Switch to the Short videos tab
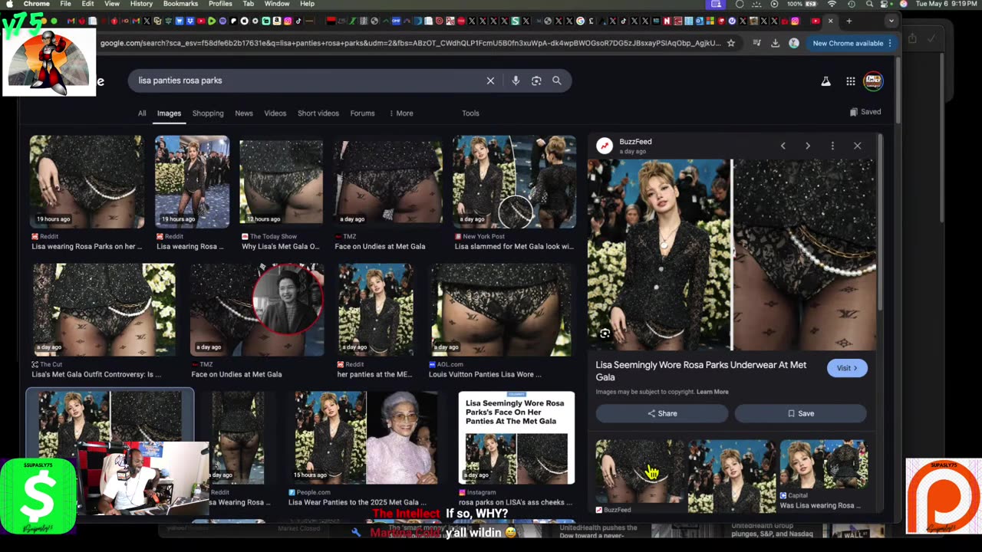The image size is (982, 552). pyautogui.click(x=318, y=113)
